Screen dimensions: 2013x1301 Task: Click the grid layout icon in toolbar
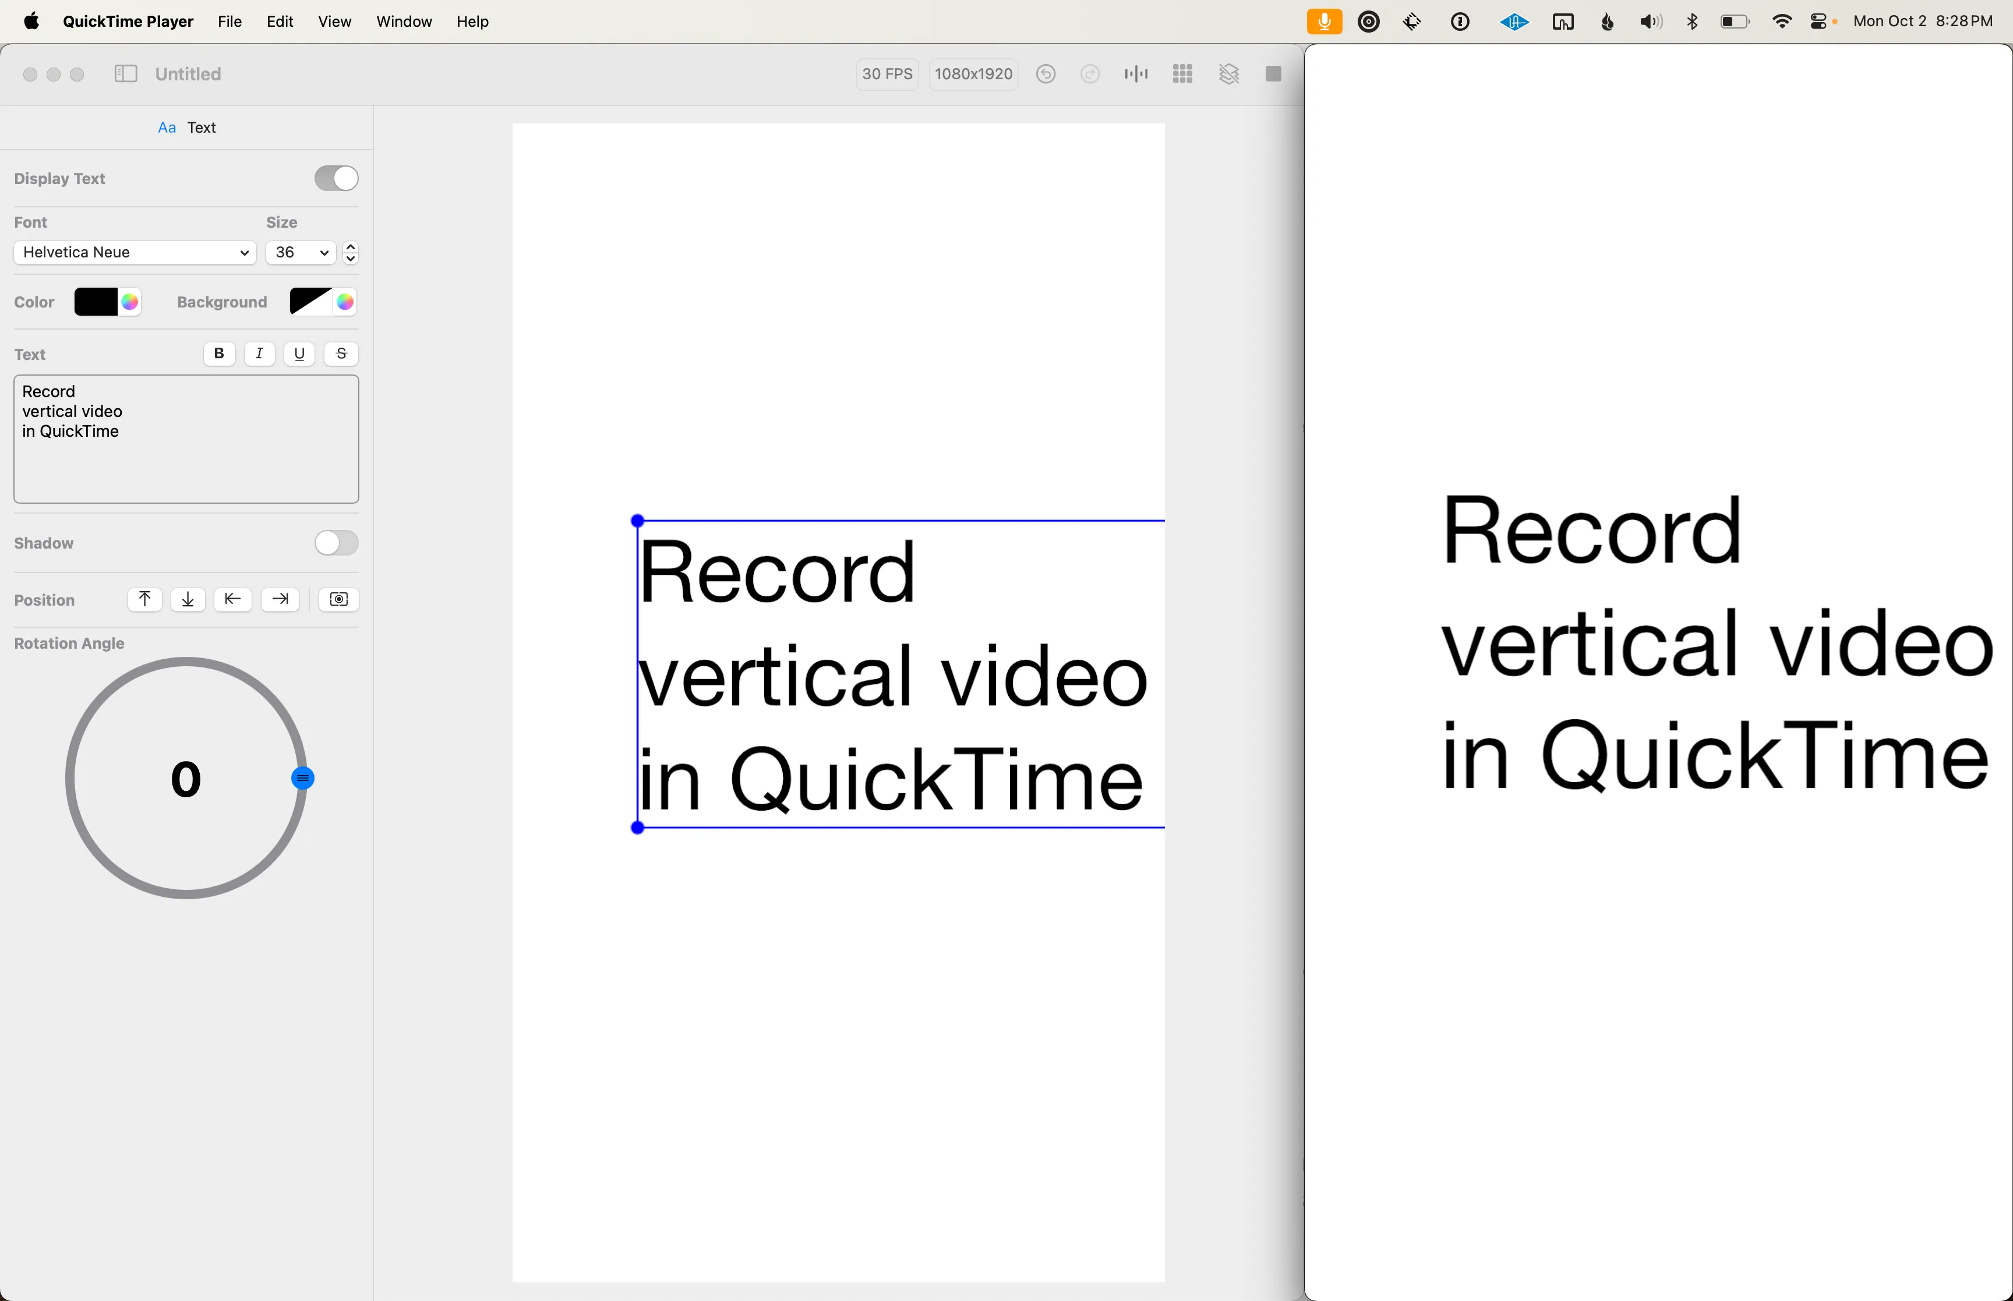pos(1182,75)
